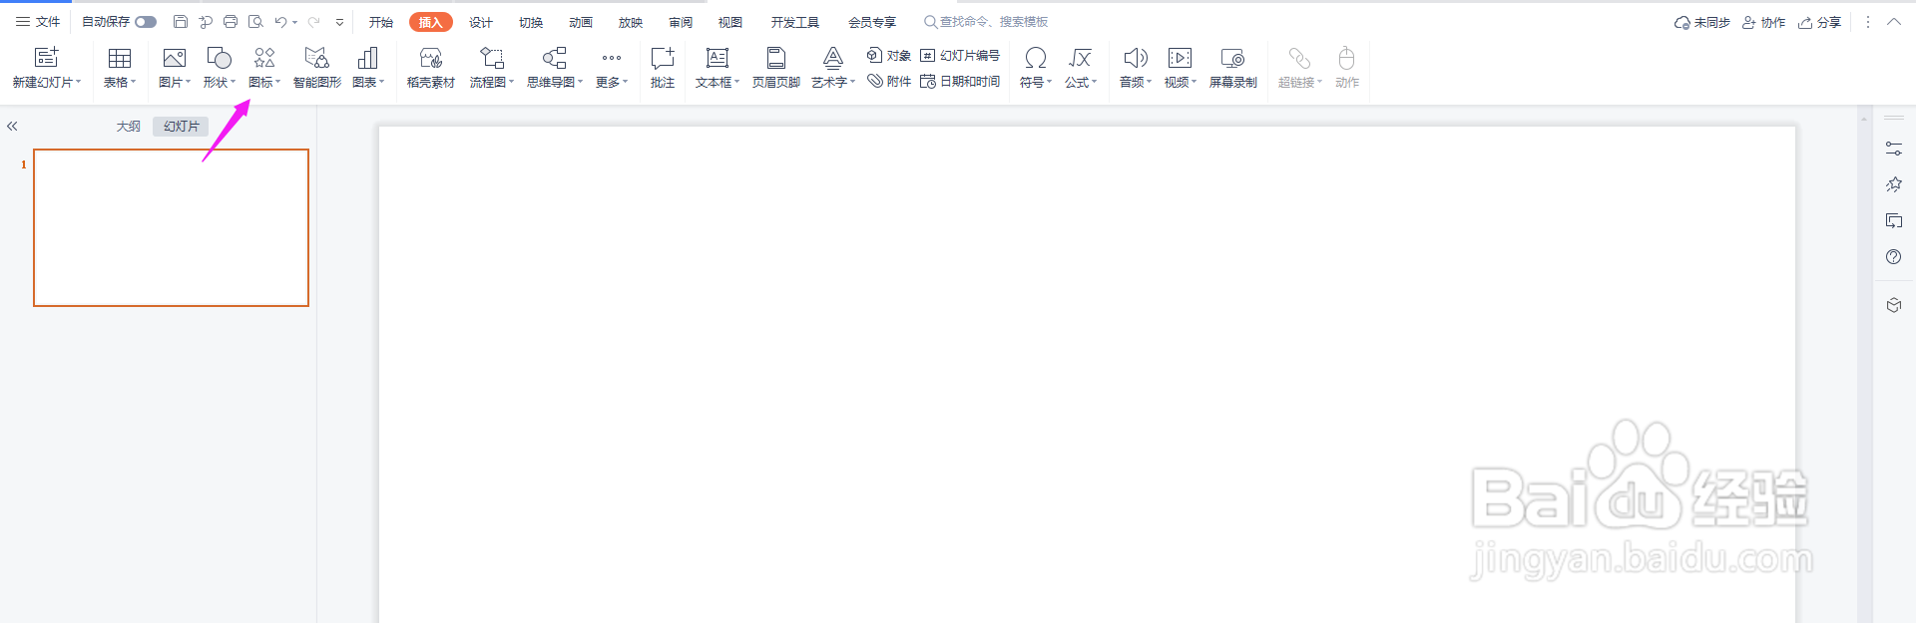Click the undo arrow icon

click(x=281, y=22)
